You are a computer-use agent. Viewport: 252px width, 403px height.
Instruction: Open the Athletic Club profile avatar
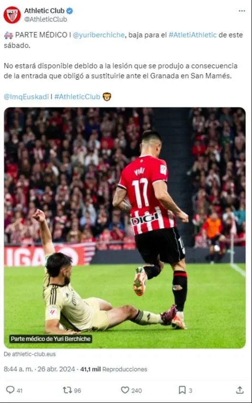click(12, 15)
